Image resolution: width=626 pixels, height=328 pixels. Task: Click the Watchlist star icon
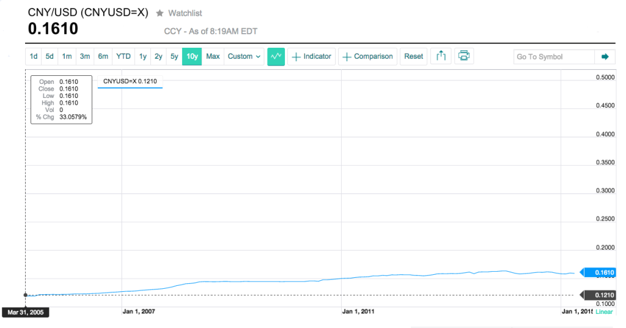click(x=160, y=13)
